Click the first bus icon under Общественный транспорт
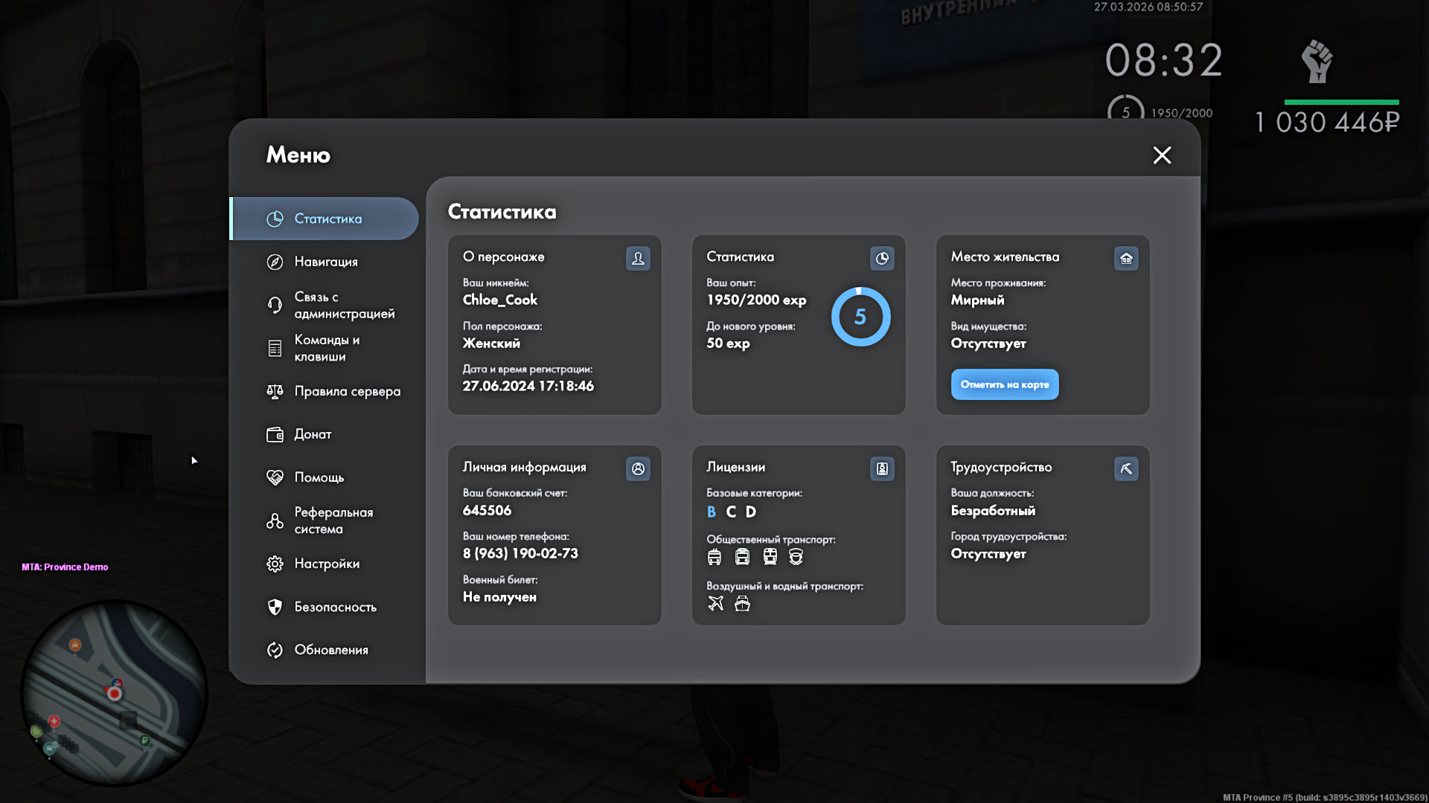The width and height of the screenshot is (1429, 803). (714, 557)
